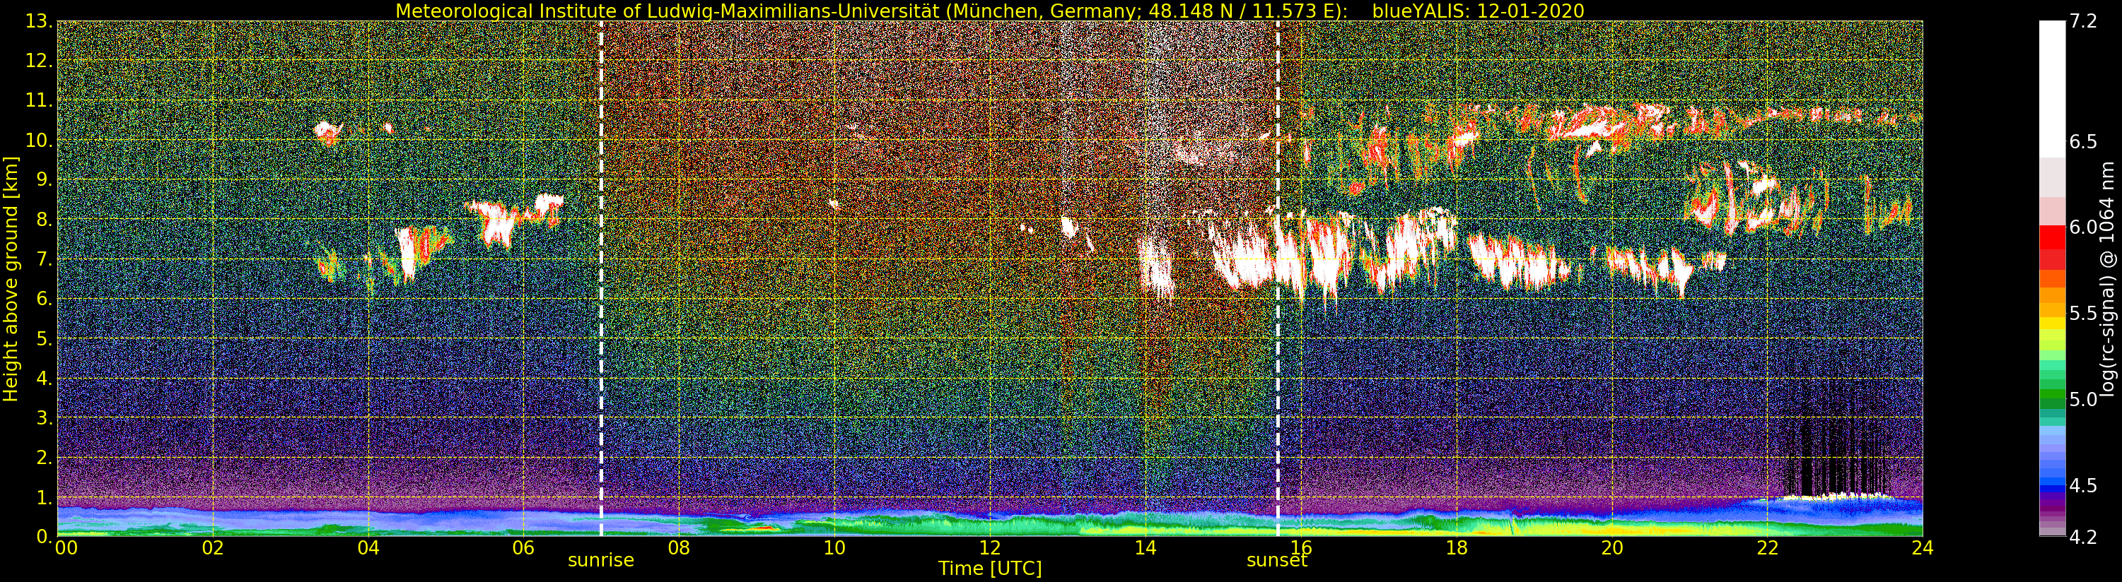The width and height of the screenshot is (2122, 582).
Task: Click the 'sunset' label below the time axis
Action: coord(1277,561)
